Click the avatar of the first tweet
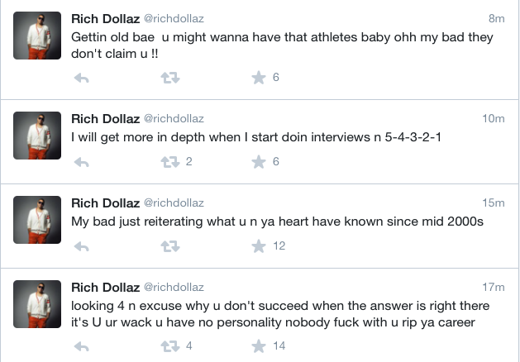The width and height of the screenshot is (520, 362). pos(37,36)
